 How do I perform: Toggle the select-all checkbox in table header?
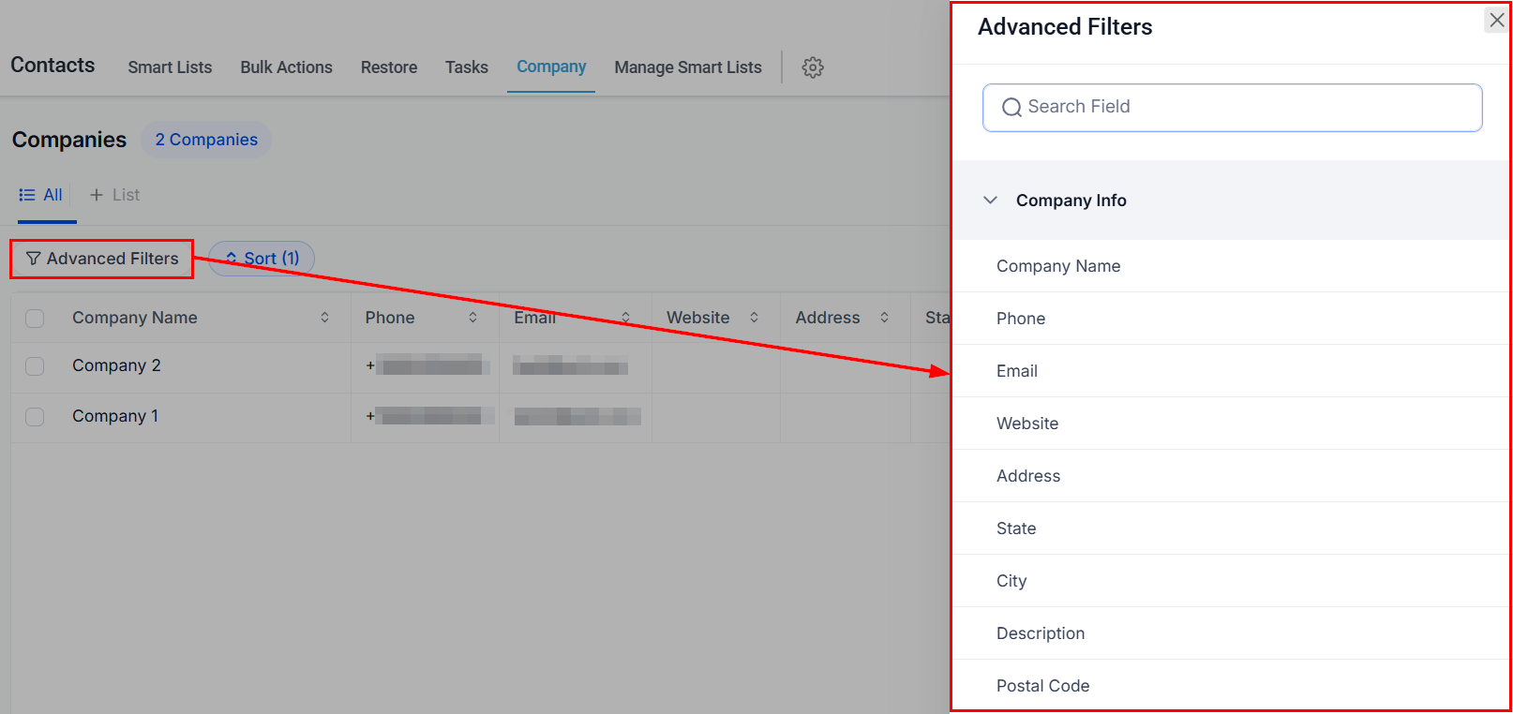tap(35, 319)
